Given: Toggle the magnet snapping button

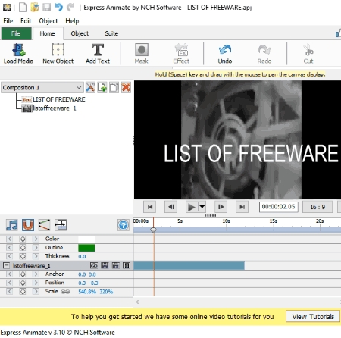Looking at the screenshot, I should click(x=28, y=225).
